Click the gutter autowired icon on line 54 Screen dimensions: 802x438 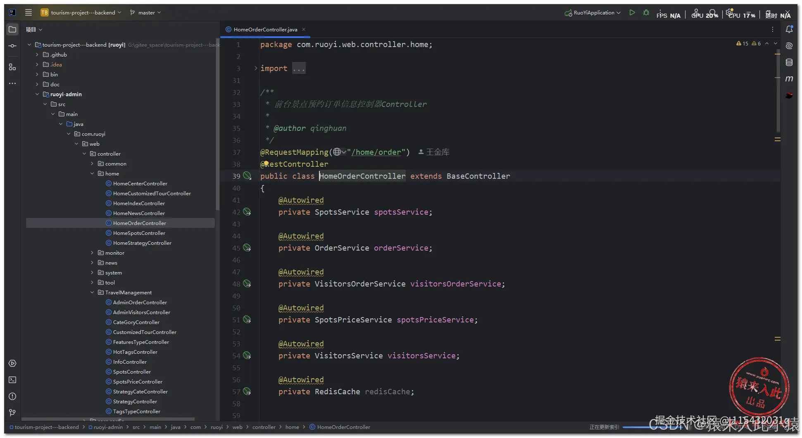(x=247, y=355)
